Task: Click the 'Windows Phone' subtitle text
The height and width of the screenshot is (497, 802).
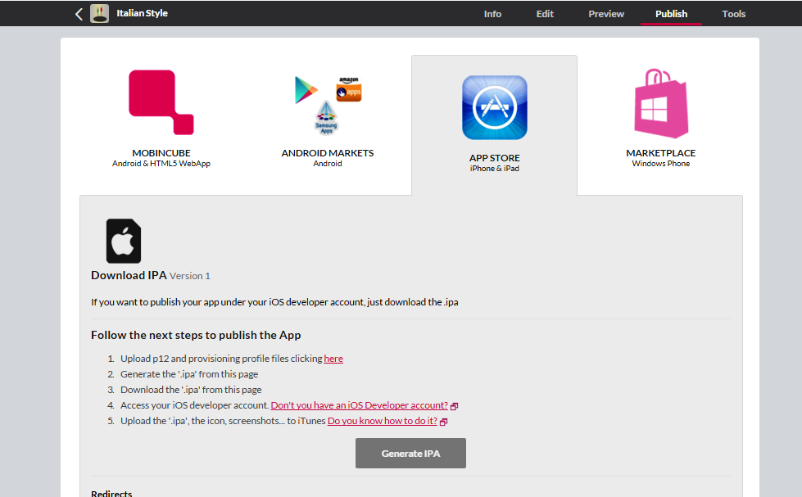Action: 661,164
